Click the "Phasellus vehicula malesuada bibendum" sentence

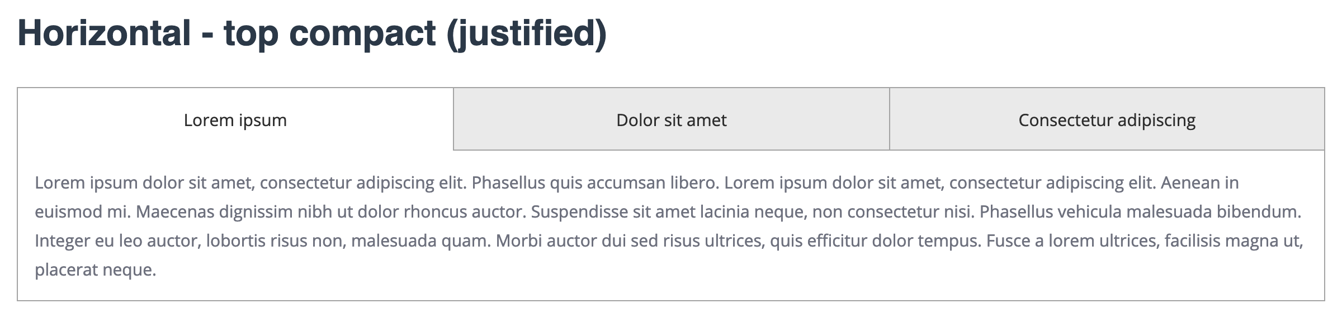tap(1140, 212)
